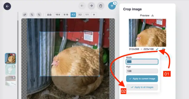Flip image horizontally icon
This screenshot has height=99, width=189.
[32, 15]
